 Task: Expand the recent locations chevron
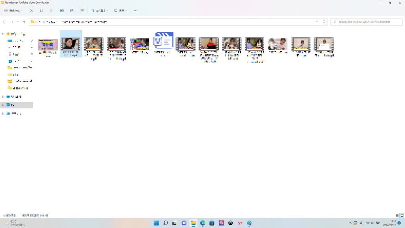click(18, 22)
